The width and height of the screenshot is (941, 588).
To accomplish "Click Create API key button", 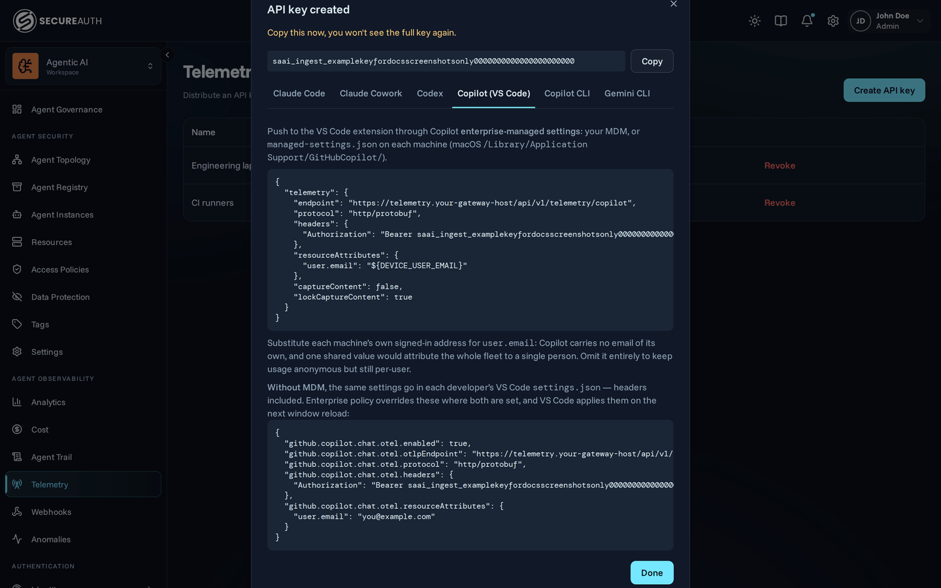I will pyautogui.click(x=884, y=90).
